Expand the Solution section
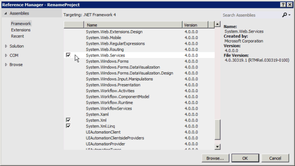This screenshot has height=166, width=295. (x=6, y=46)
